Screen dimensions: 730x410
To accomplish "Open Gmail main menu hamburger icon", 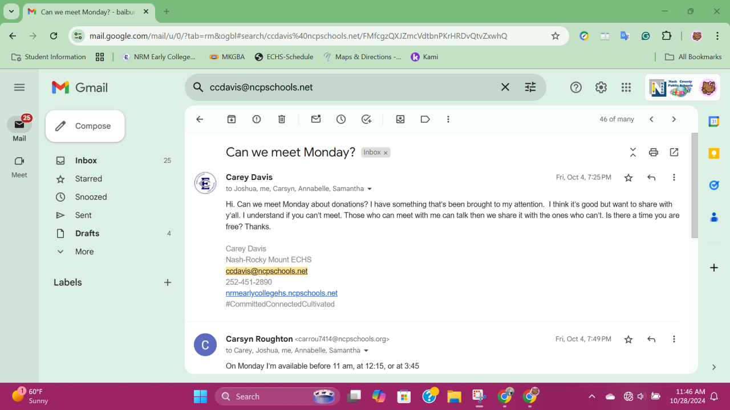I will click(x=19, y=87).
